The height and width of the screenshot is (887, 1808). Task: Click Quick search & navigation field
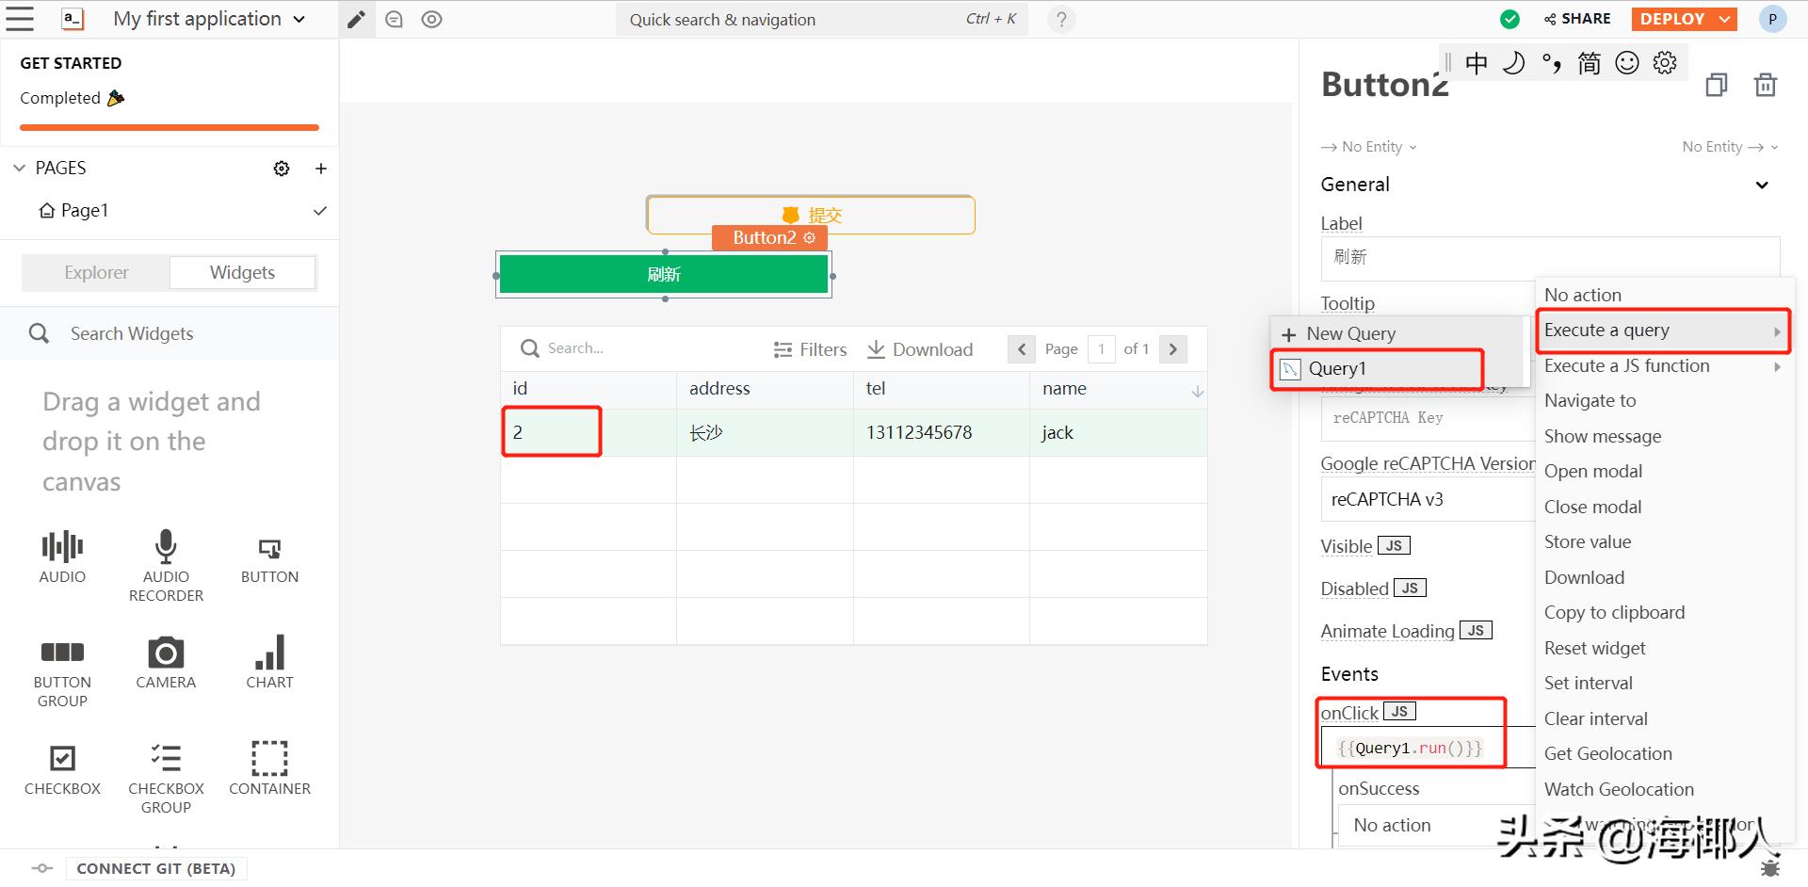click(x=821, y=19)
